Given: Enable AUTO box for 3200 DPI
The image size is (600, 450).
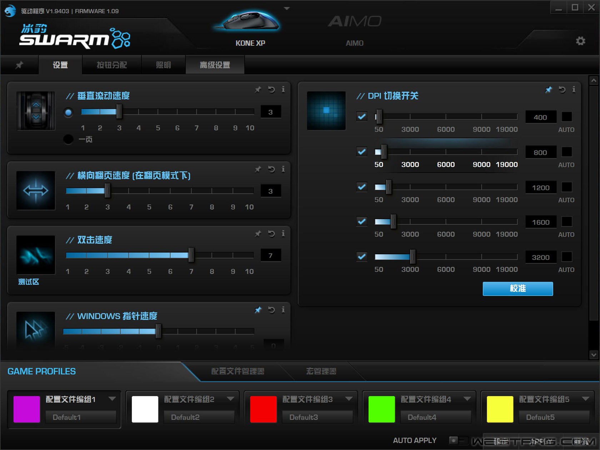Looking at the screenshot, I should [567, 257].
